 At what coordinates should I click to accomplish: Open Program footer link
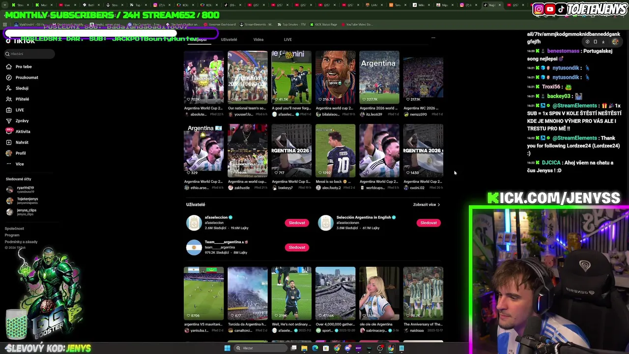[12, 235]
